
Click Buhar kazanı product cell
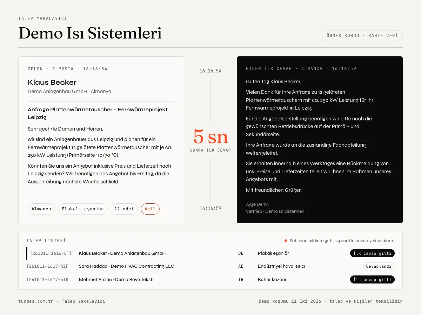(272, 280)
